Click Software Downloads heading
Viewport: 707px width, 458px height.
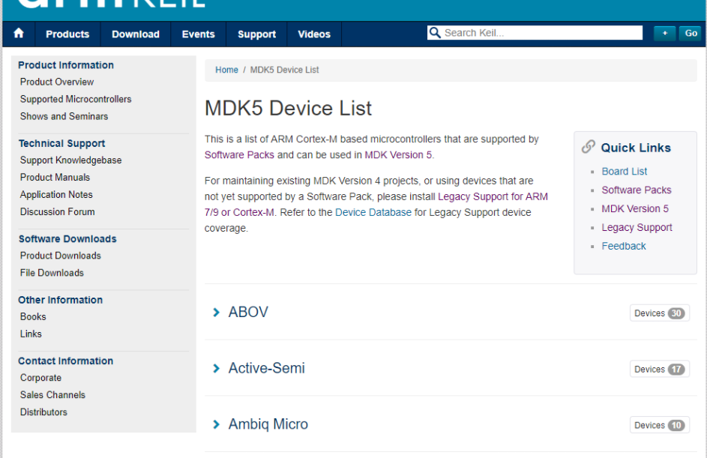pos(67,239)
